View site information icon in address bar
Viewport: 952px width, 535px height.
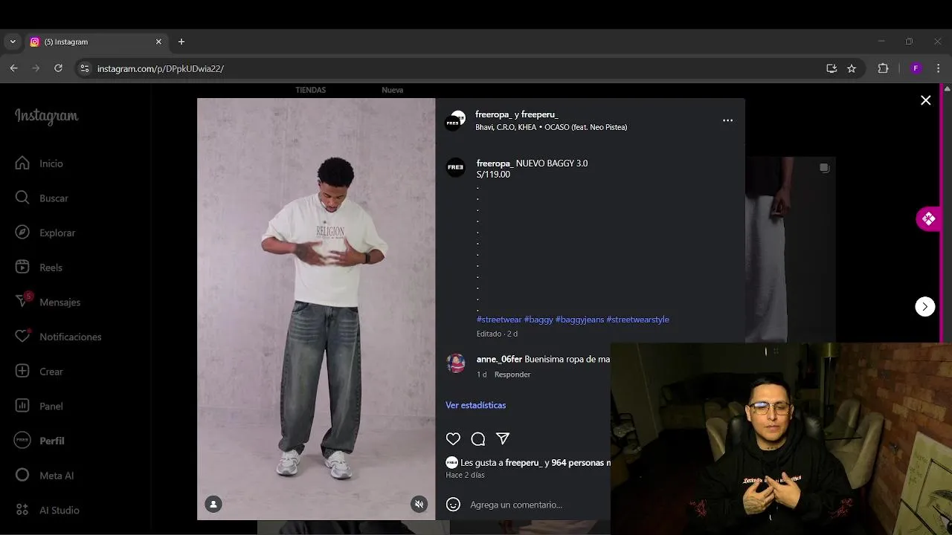point(85,68)
